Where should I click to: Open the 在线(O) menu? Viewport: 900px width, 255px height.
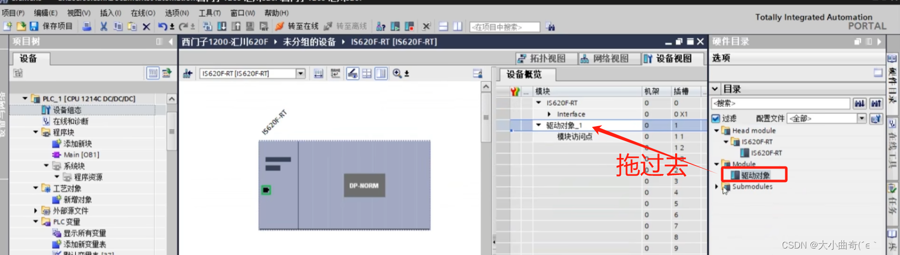(x=143, y=12)
